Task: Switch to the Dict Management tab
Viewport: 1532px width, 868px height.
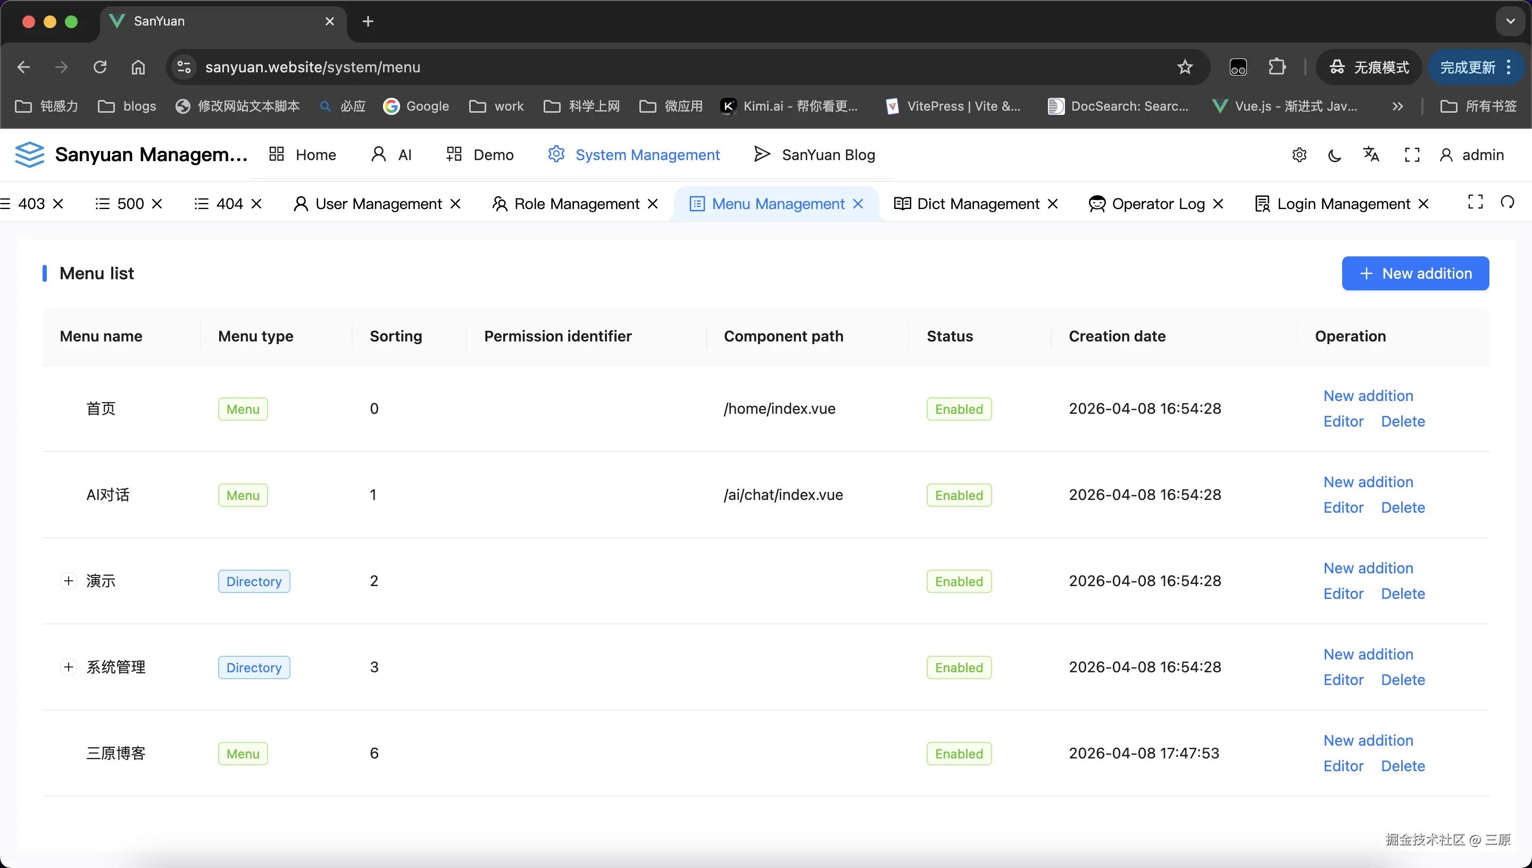Action: pos(977,204)
